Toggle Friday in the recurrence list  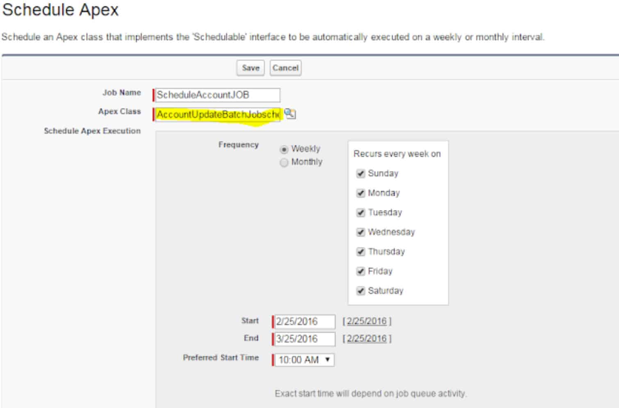point(360,271)
